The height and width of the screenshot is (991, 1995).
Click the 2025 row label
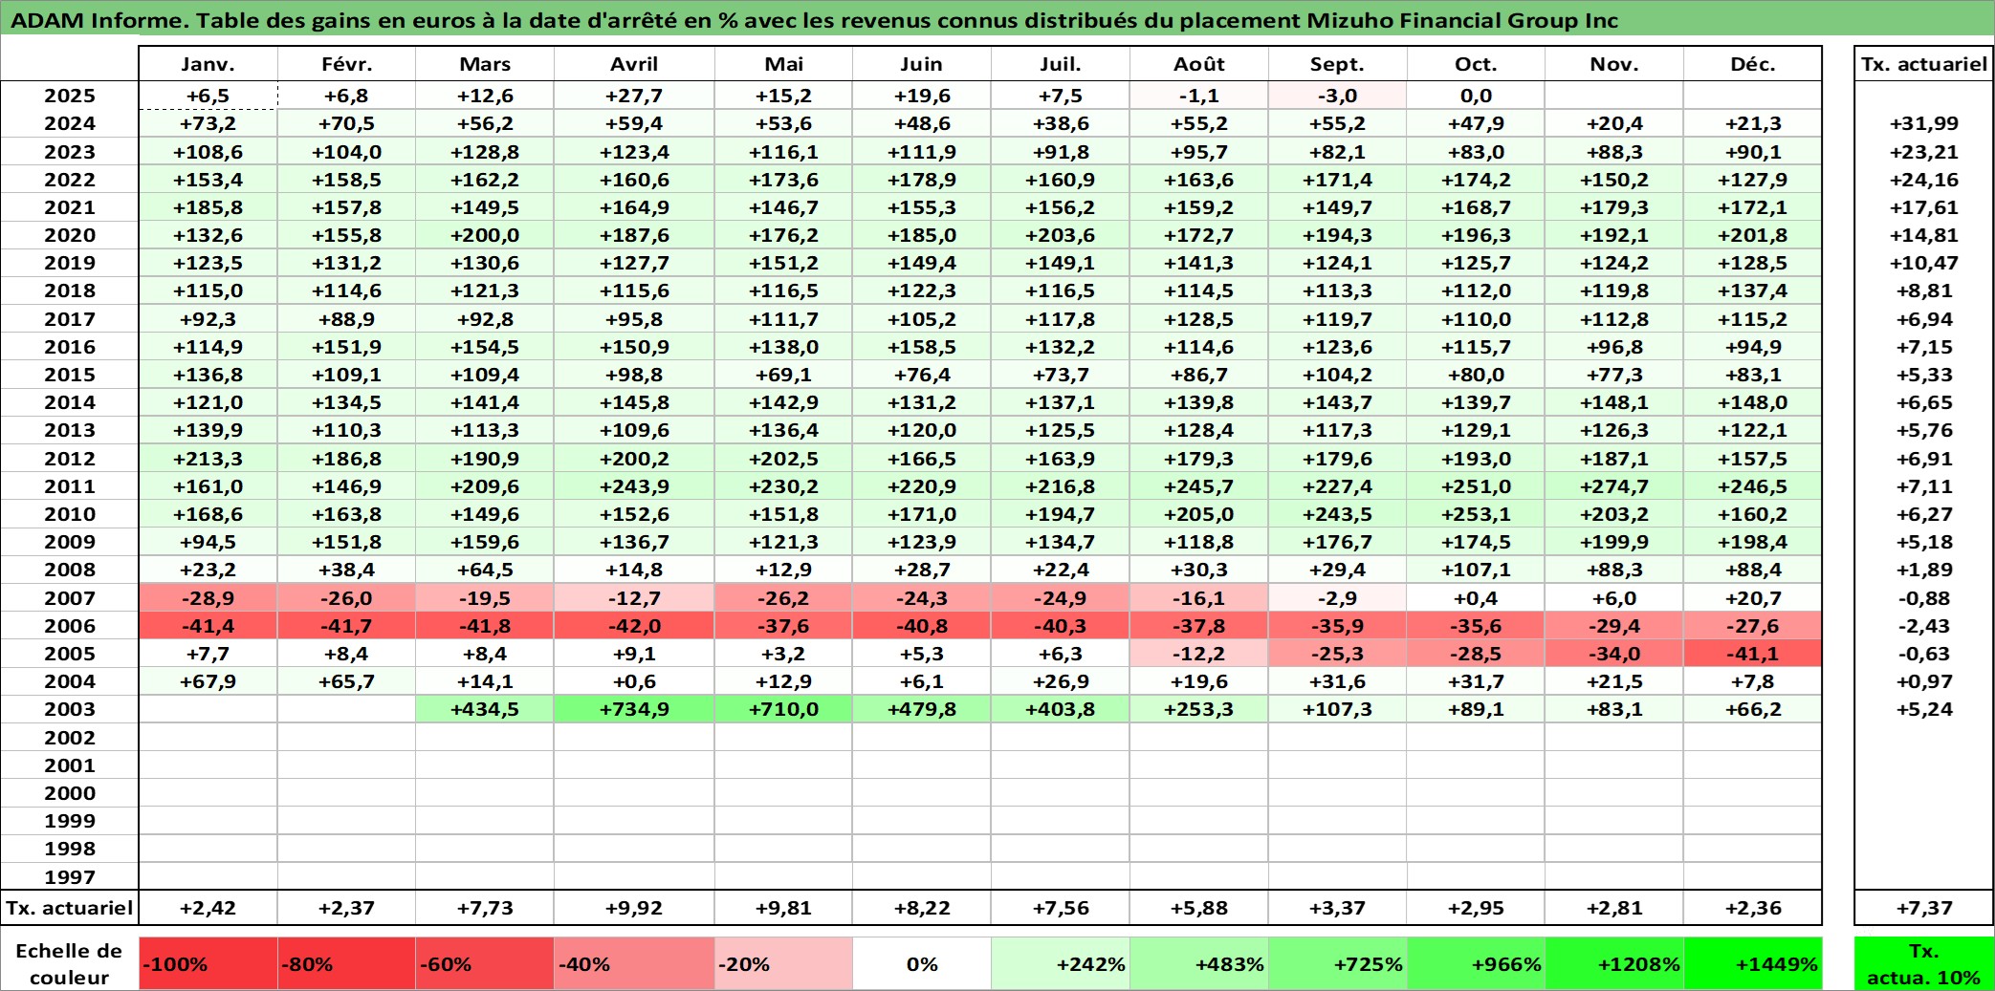click(x=70, y=96)
